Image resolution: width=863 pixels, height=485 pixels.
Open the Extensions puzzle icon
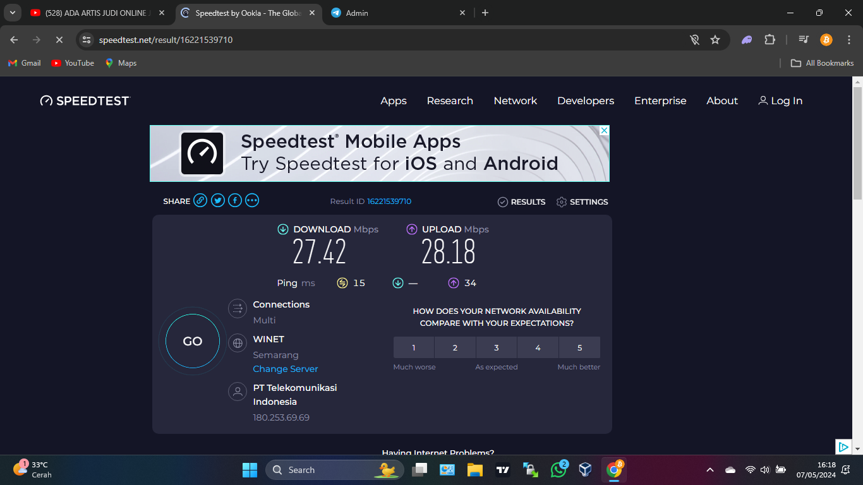pos(769,40)
